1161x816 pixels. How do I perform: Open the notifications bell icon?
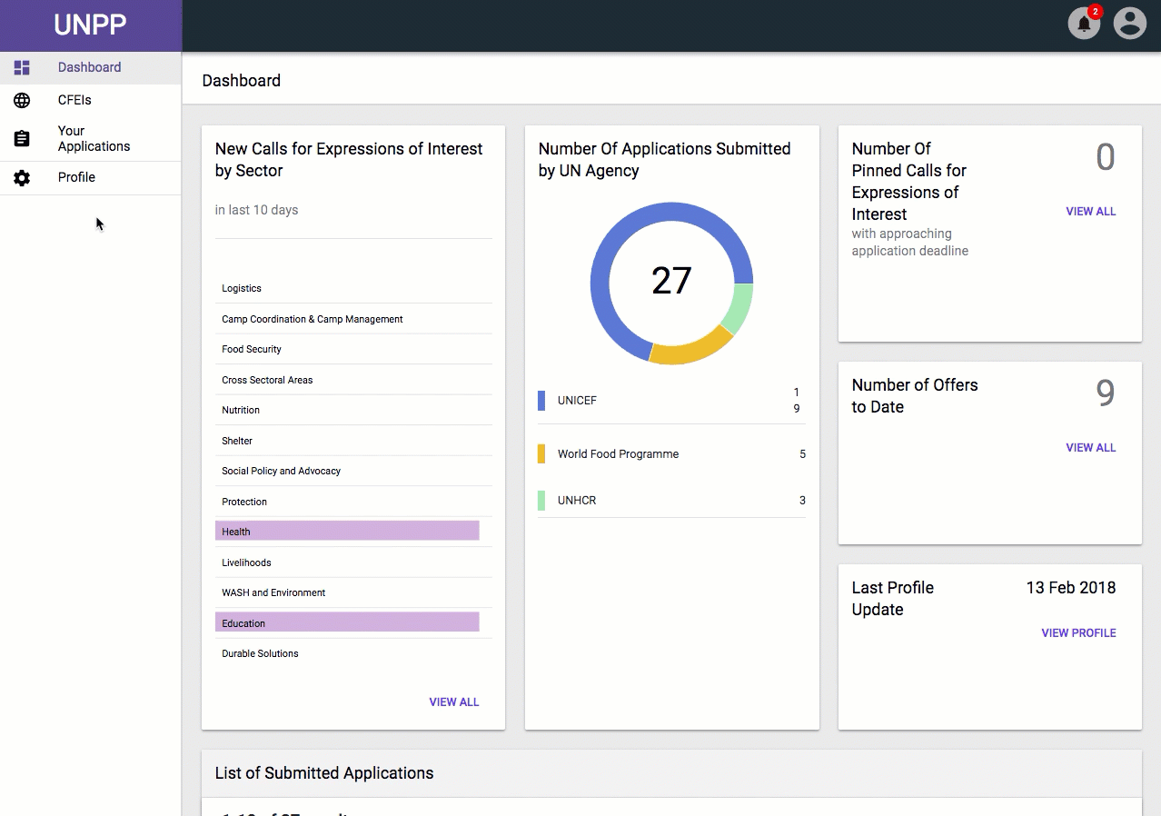(1084, 24)
